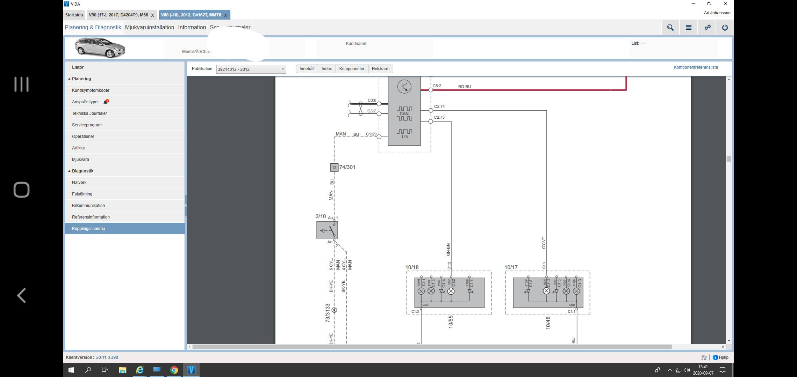
Task: Click the 10/18 lamp unit label
Action: [x=412, y=267]
